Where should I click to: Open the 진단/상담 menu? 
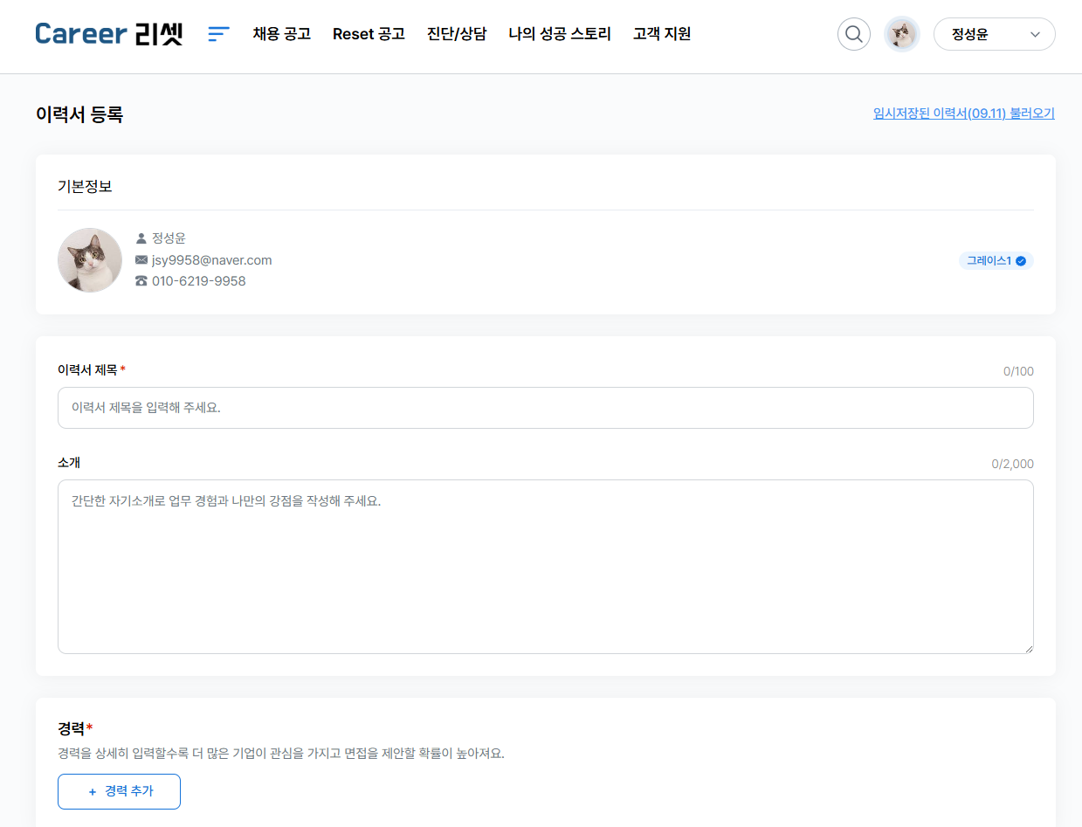pos(457,34)
